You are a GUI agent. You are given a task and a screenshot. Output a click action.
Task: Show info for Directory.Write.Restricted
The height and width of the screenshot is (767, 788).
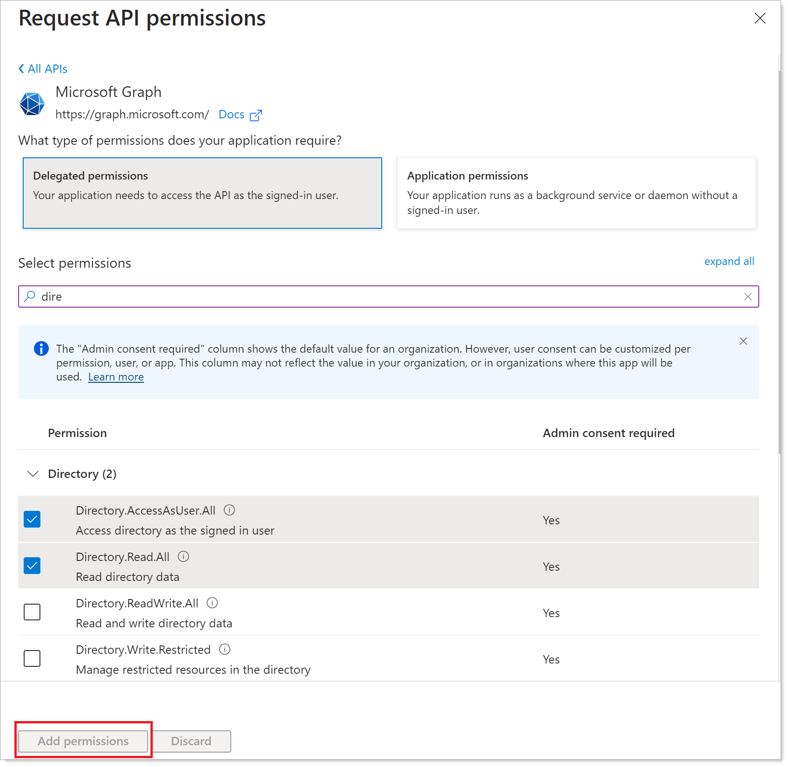[x=225, y=649]
